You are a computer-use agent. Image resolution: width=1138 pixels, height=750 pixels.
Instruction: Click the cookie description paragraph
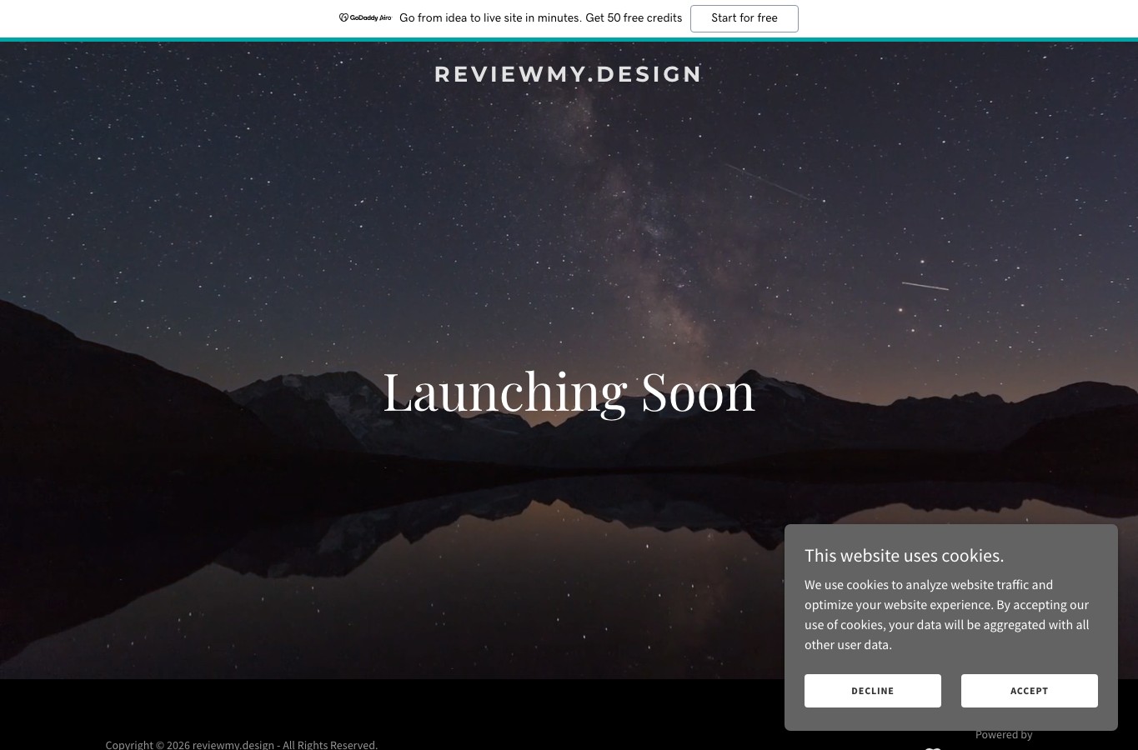pyautogui.click(x=947, y=615)
